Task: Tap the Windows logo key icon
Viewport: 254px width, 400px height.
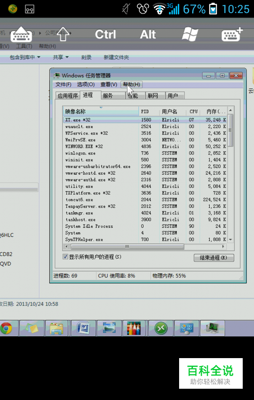Action: [x=190, y=34]
